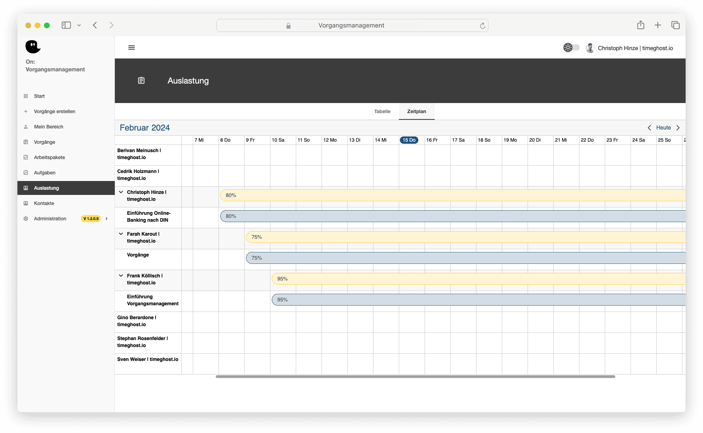This screenshot has height=433, width=703.
Task: Go to previous period with left chevron
Action: click(649, 128)
